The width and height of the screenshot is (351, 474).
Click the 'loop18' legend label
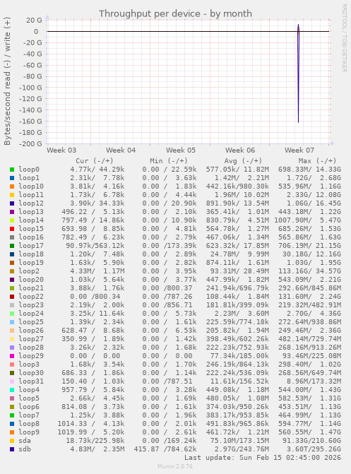click(31, 254)
